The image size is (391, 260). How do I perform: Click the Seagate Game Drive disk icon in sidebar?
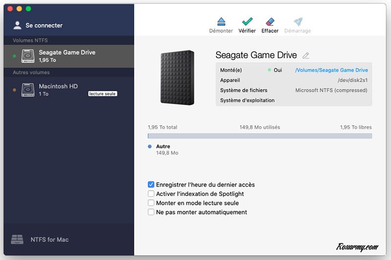click(x=28, y=56)
